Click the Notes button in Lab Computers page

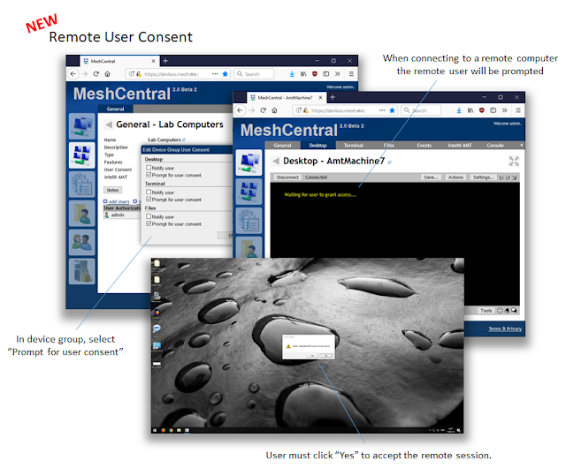[x=112, y=190]
